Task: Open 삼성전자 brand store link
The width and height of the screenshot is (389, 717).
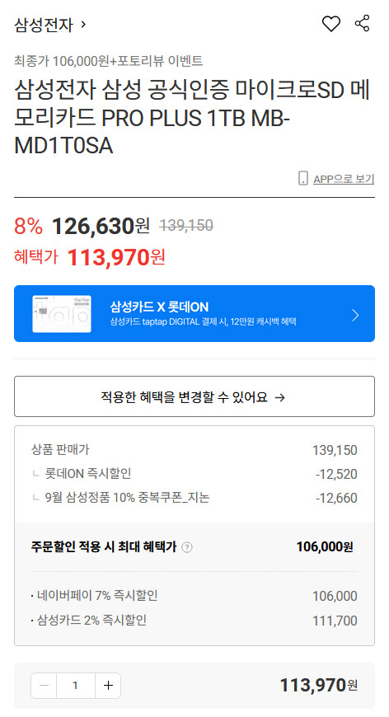Action: tap(44, 24)
